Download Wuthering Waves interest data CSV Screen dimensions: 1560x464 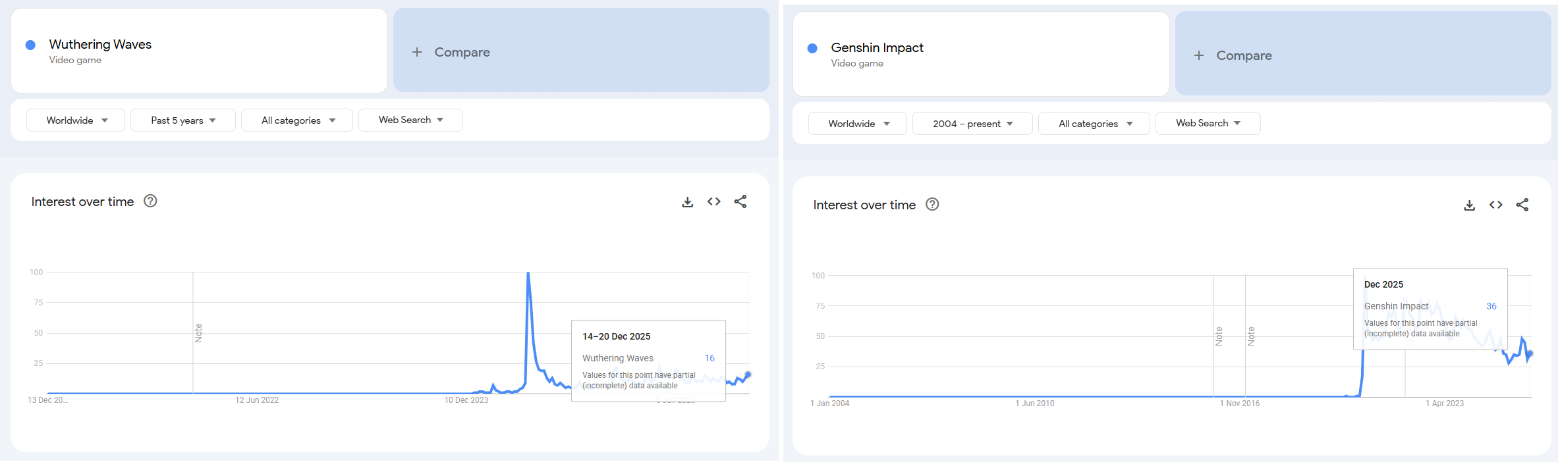687,202
